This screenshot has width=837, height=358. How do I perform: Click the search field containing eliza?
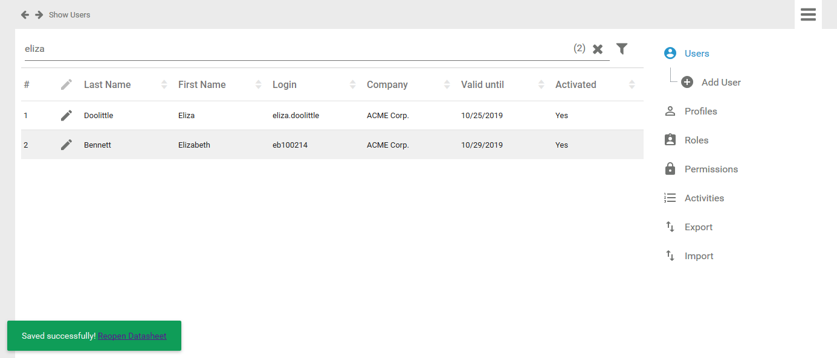(290, 49)
